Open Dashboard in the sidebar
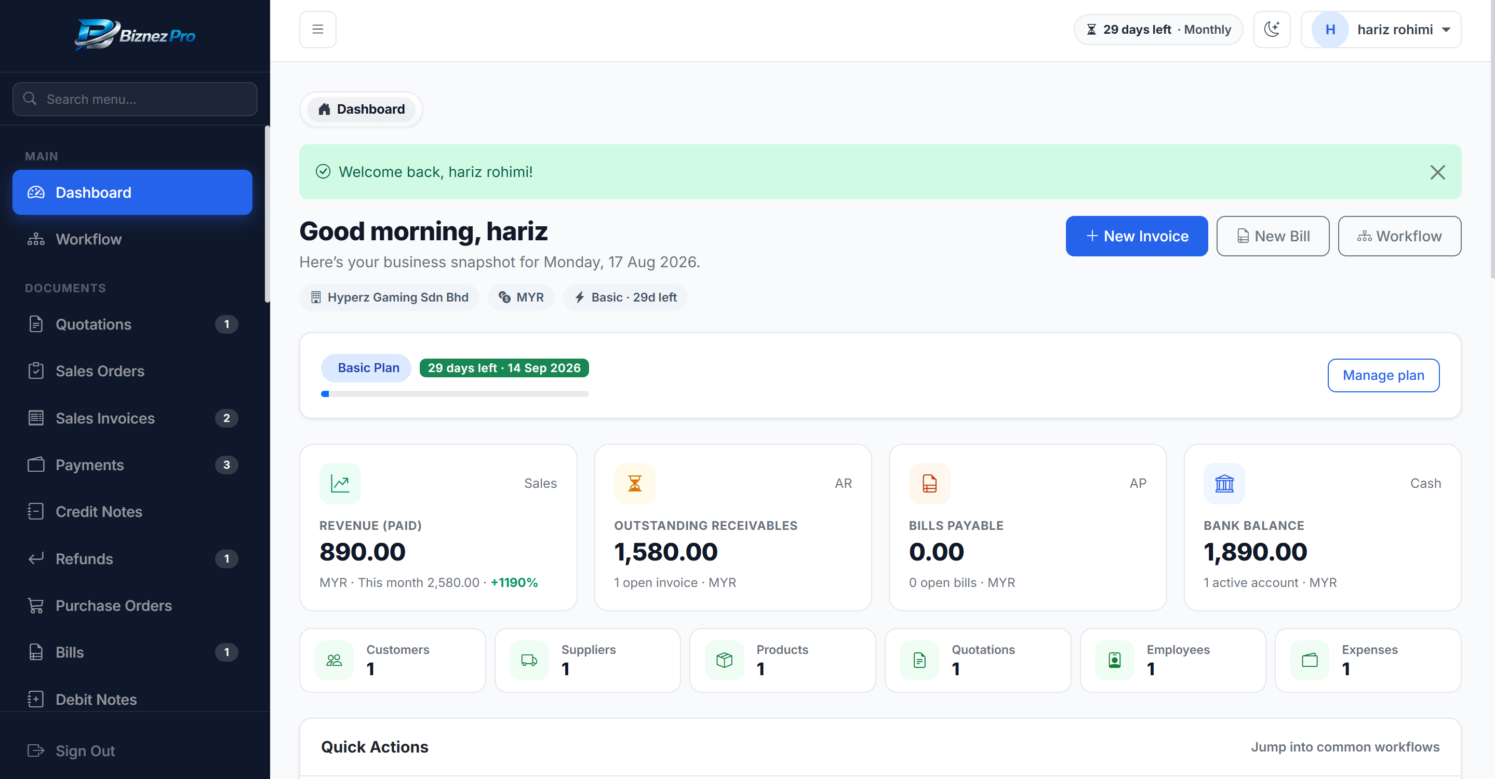The width and height of the screenshot is (1495, 779). 132,192
